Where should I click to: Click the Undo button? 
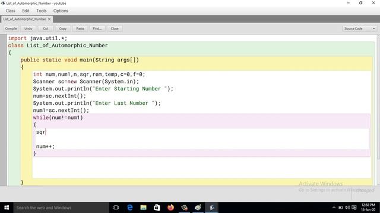click(28, 28)
